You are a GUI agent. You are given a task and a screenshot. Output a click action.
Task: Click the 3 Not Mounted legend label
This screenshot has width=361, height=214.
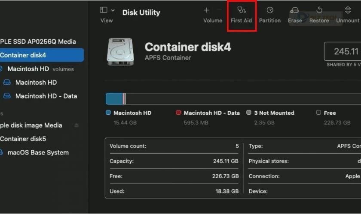pyautogui.click(x=274, y=113)
